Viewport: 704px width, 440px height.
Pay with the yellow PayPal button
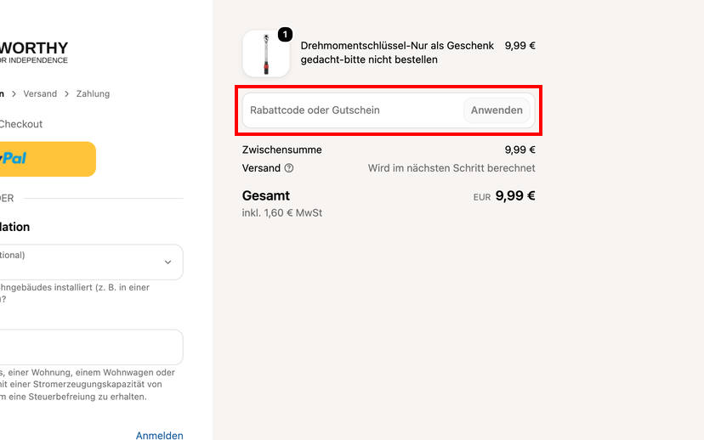click(47, 159)
